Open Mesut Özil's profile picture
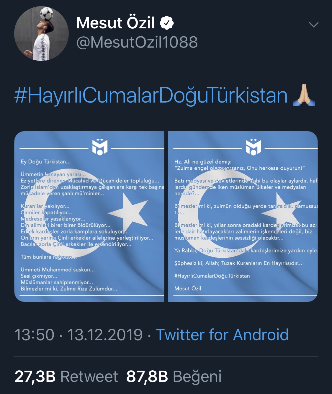The height and width of the screenshot is (394, 332). coord(41,33)
